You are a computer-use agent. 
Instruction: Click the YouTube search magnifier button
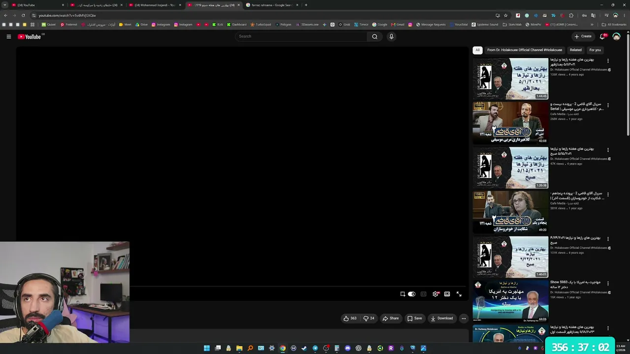(375, 36)
